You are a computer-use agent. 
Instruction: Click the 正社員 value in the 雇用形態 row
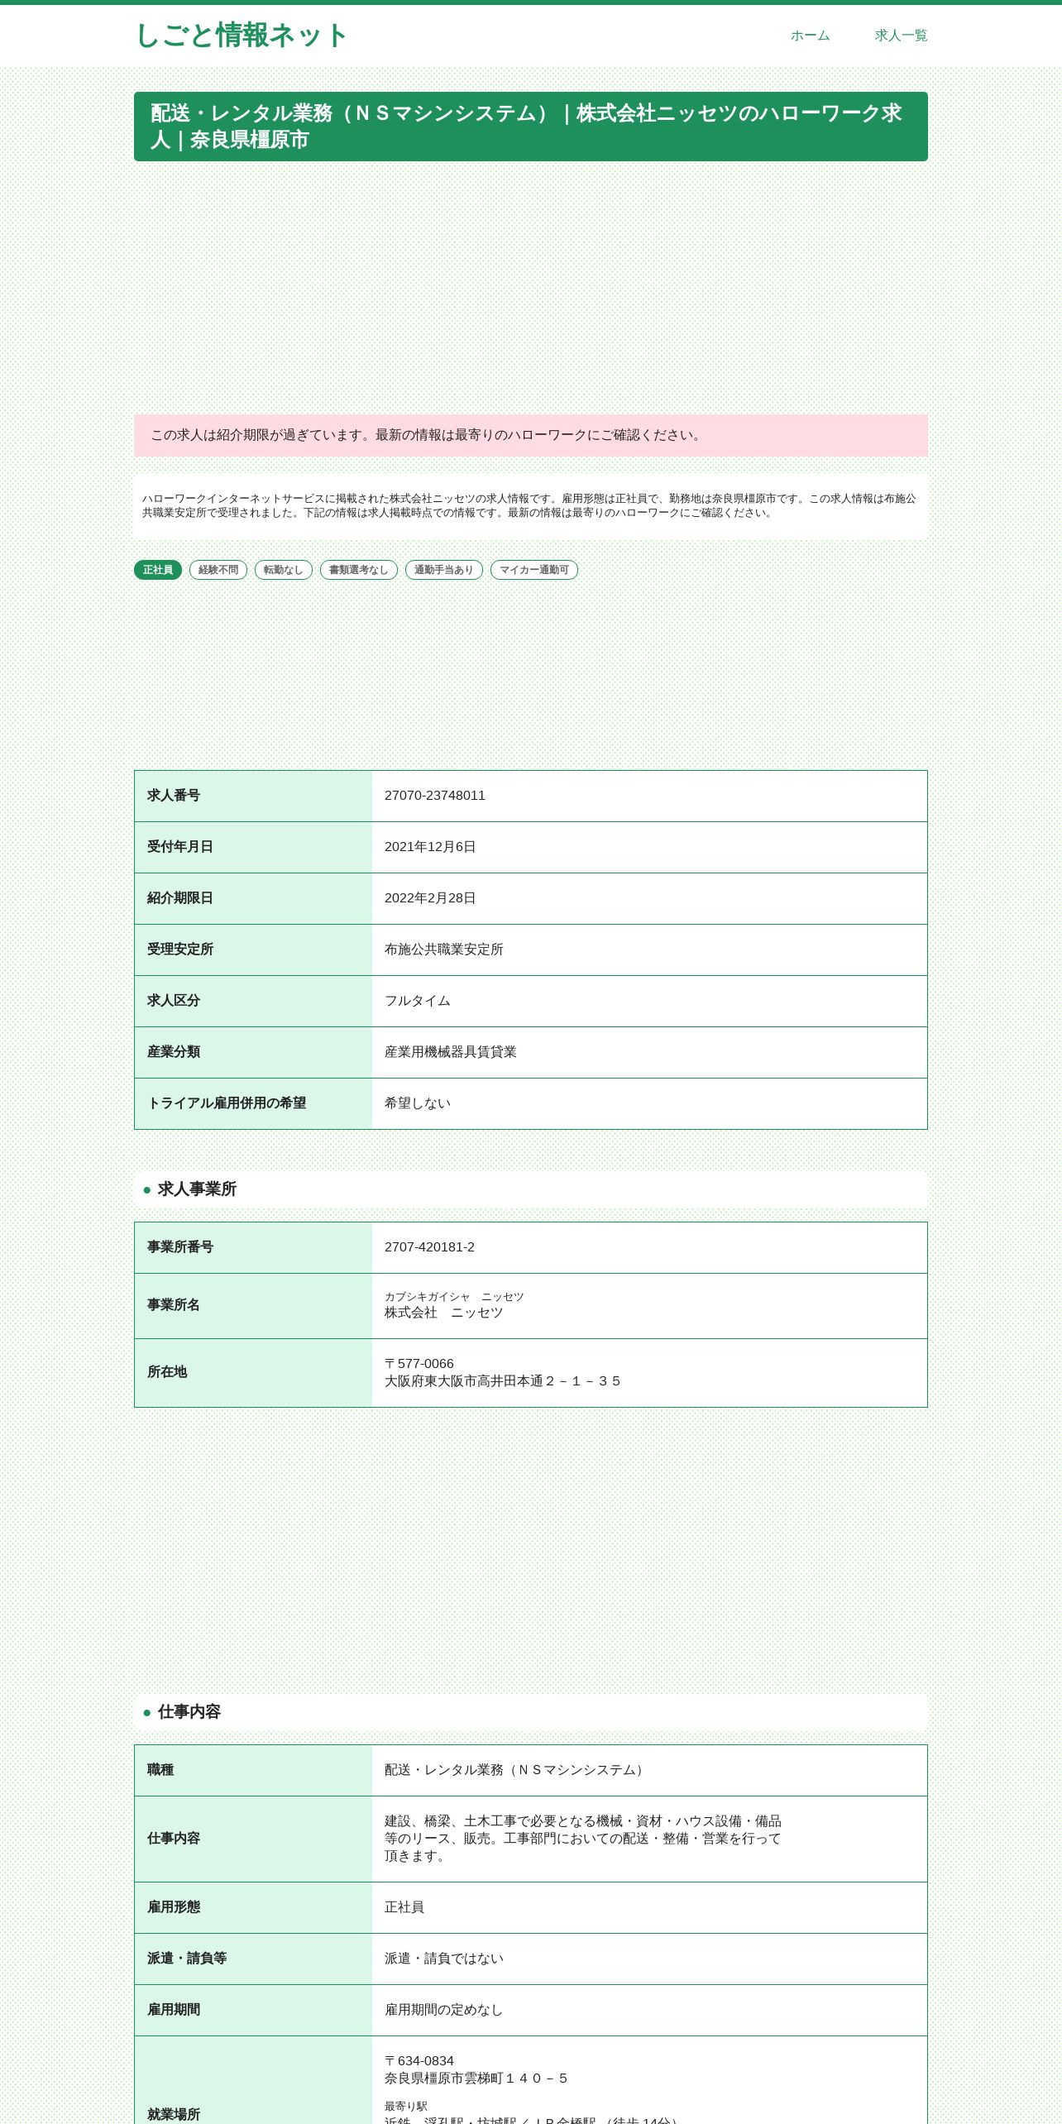pos(404,1907)
